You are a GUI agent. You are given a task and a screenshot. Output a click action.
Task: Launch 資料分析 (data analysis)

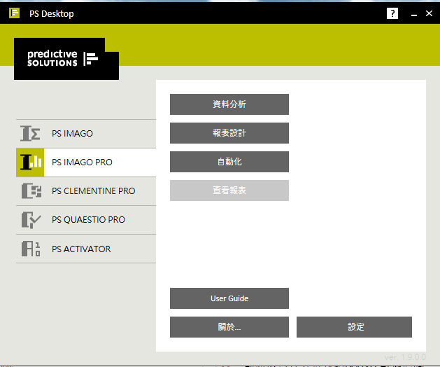tap(229, 104)
